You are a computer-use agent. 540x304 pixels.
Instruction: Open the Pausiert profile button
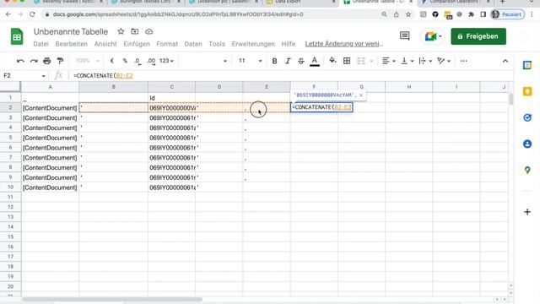[x=507, y=14]
